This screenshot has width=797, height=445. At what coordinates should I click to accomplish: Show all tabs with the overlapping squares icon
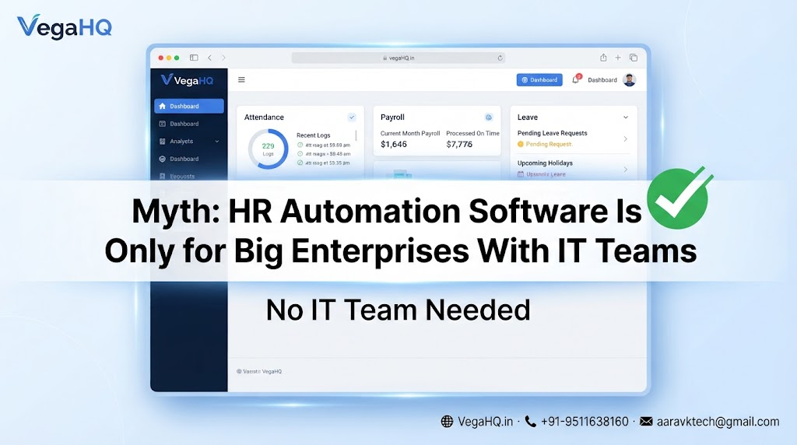pyautogui.click(x=634, y=58)
